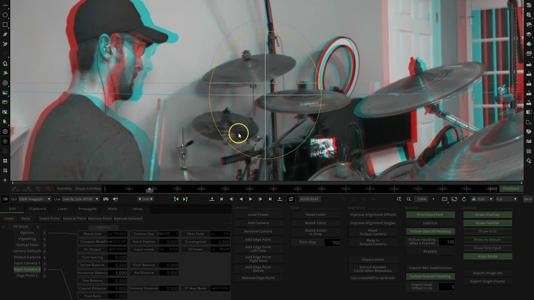The height and width of the screenshot is (300, 534).
Task: Click the green keyframe-in marker icon
Action: [x=176, y=199]
